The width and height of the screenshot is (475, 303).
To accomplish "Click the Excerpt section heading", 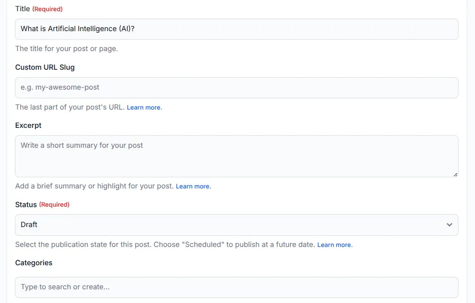I will coord(28,125).
